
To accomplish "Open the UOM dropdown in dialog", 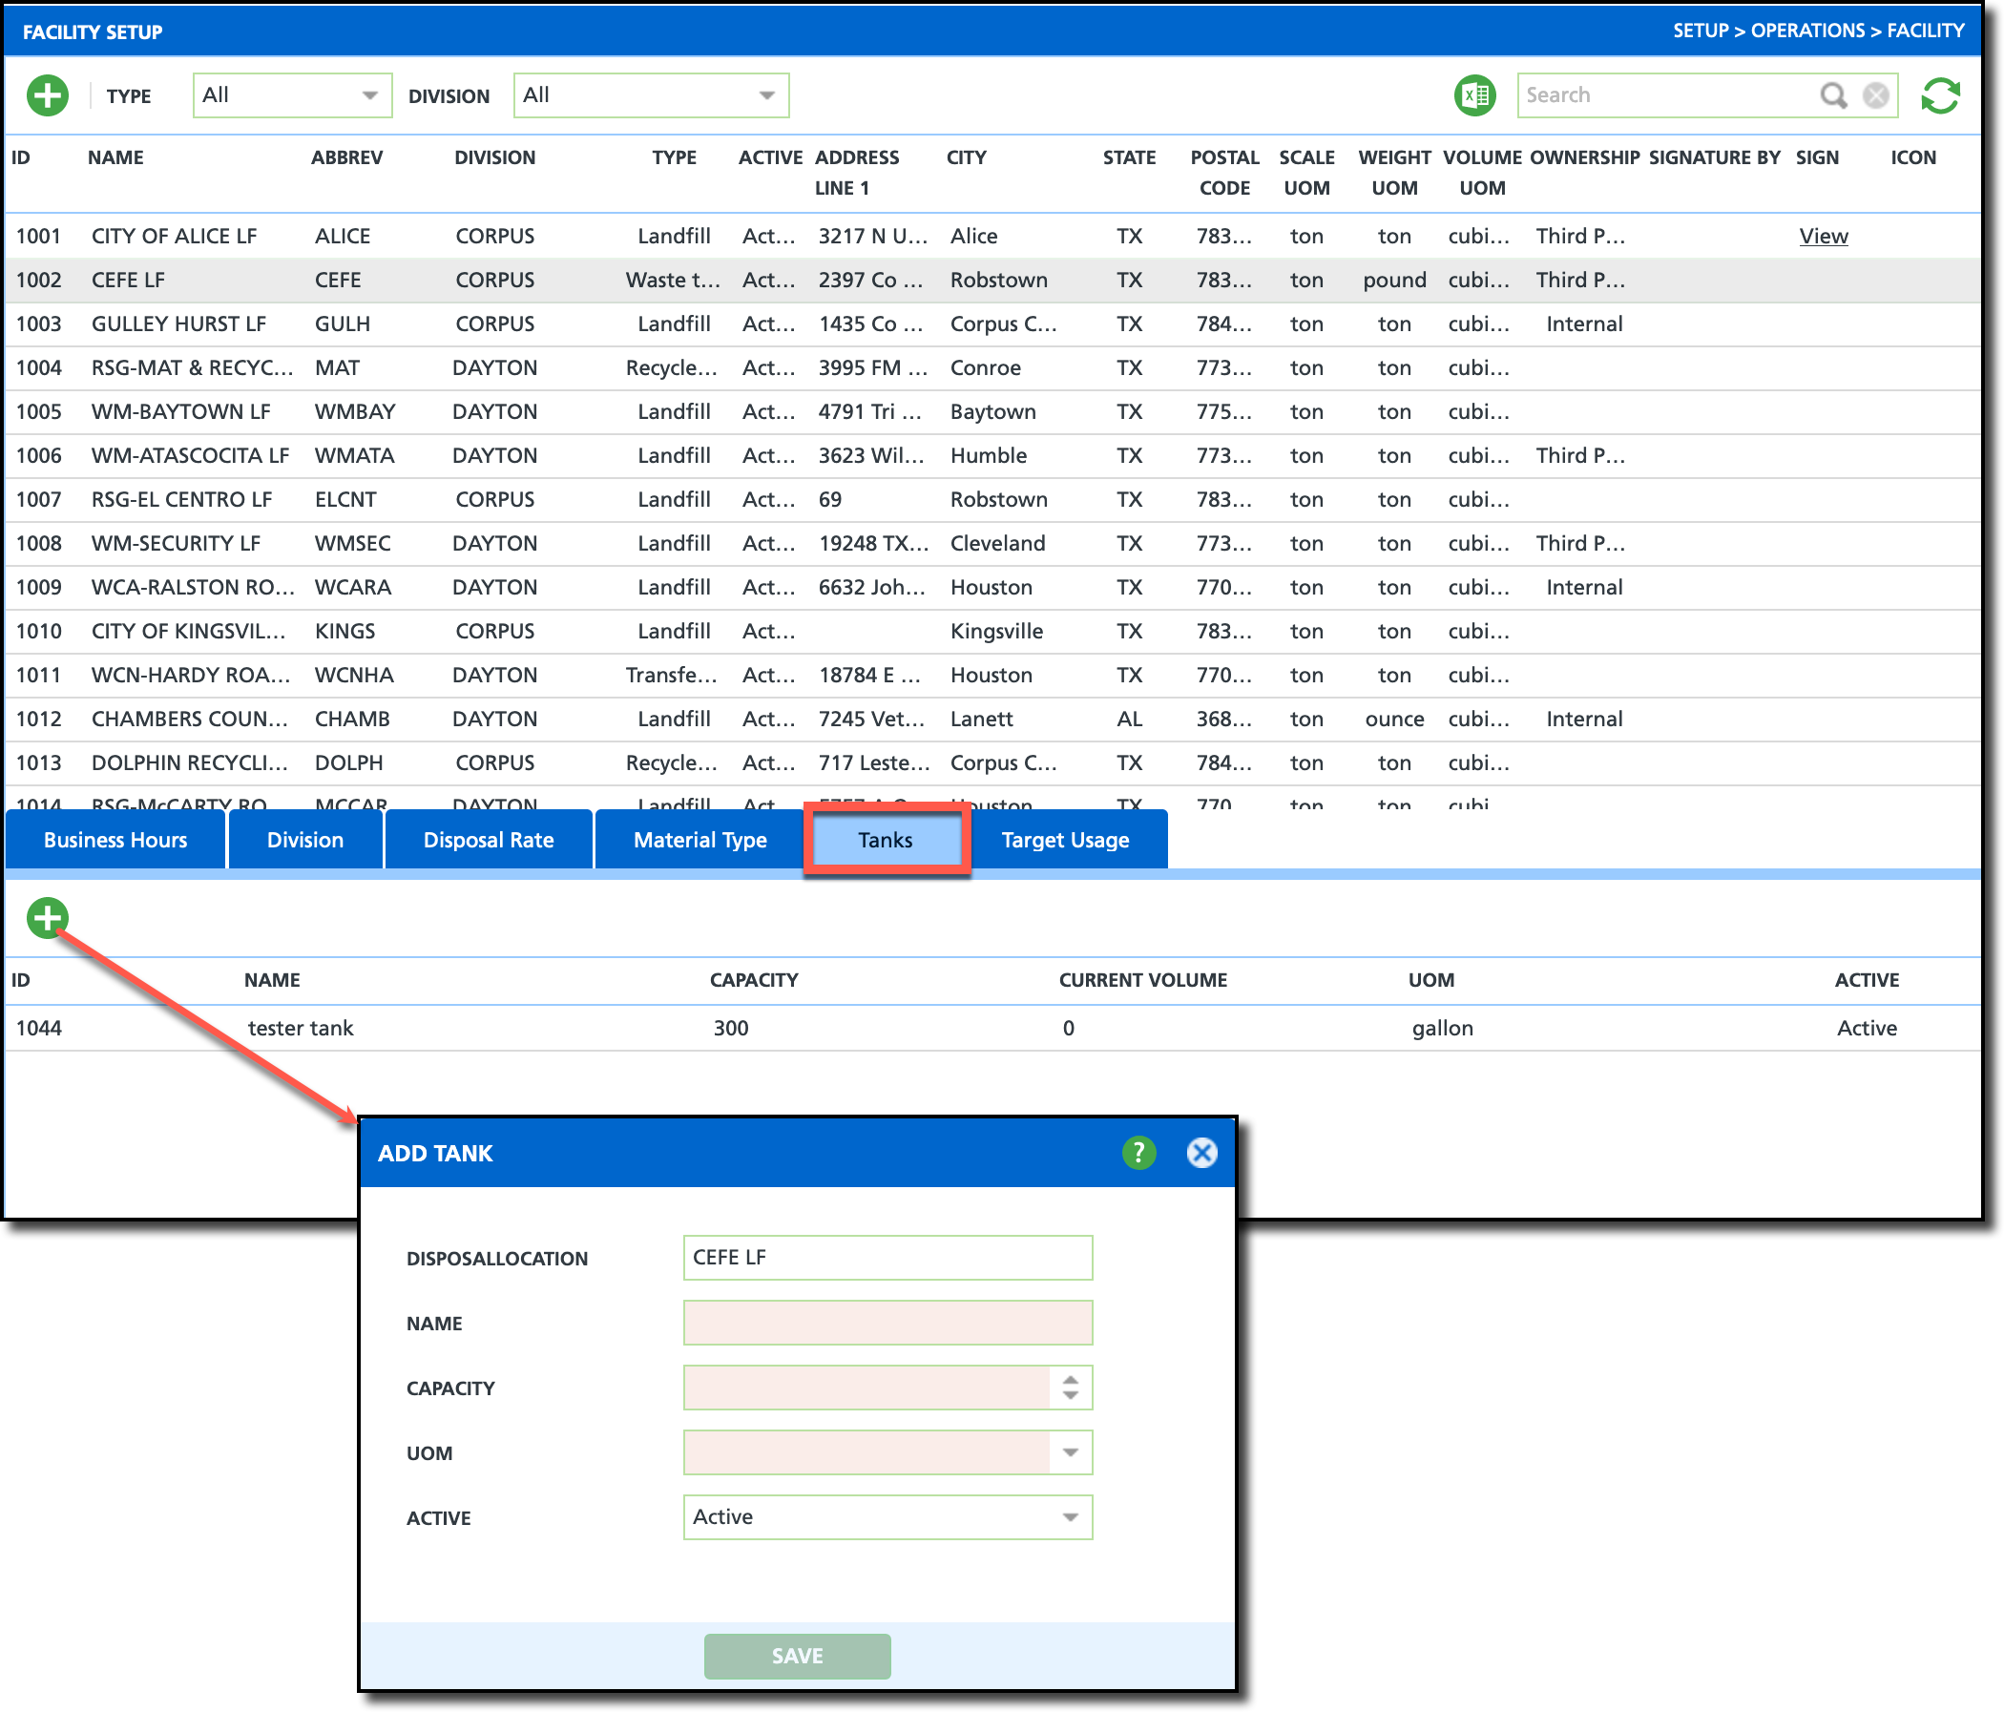I will 1070,1451.
